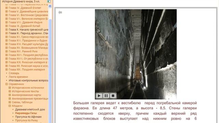
Task: Expand Глава XX. Римская наука
Action: click(7, 66)
